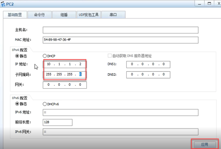Viewport: 221px width, 149px height.
Task: Click the 应用 apply button
Action: point(204,145)
